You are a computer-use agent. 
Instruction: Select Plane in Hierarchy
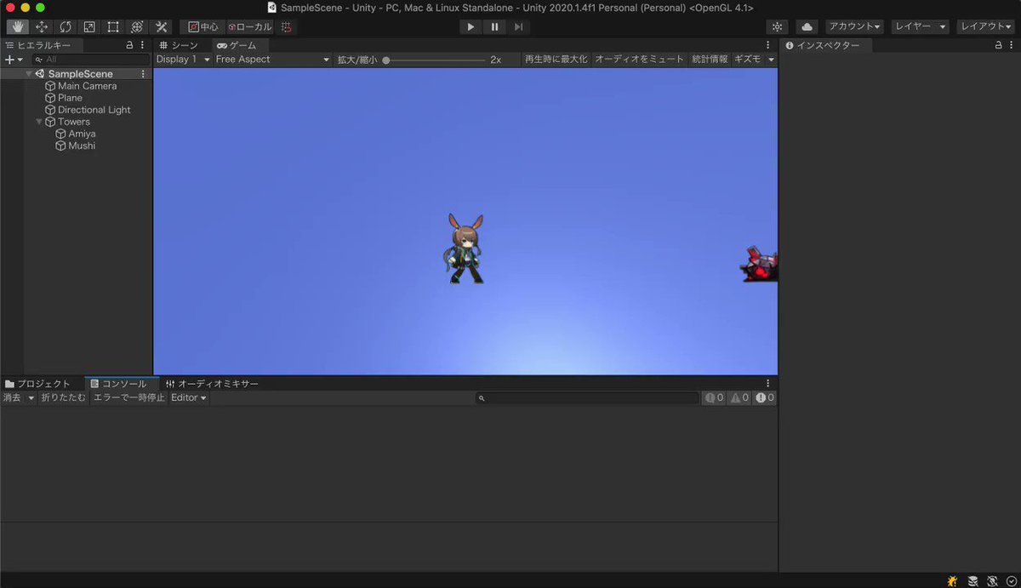pyautogui.click(x=70, y=98)
